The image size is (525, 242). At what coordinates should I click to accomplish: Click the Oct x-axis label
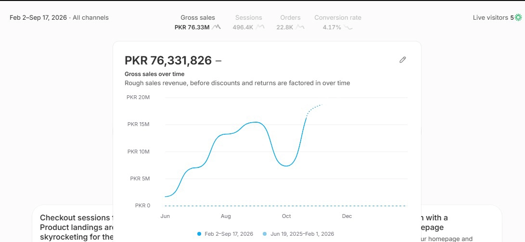[286, 216]
